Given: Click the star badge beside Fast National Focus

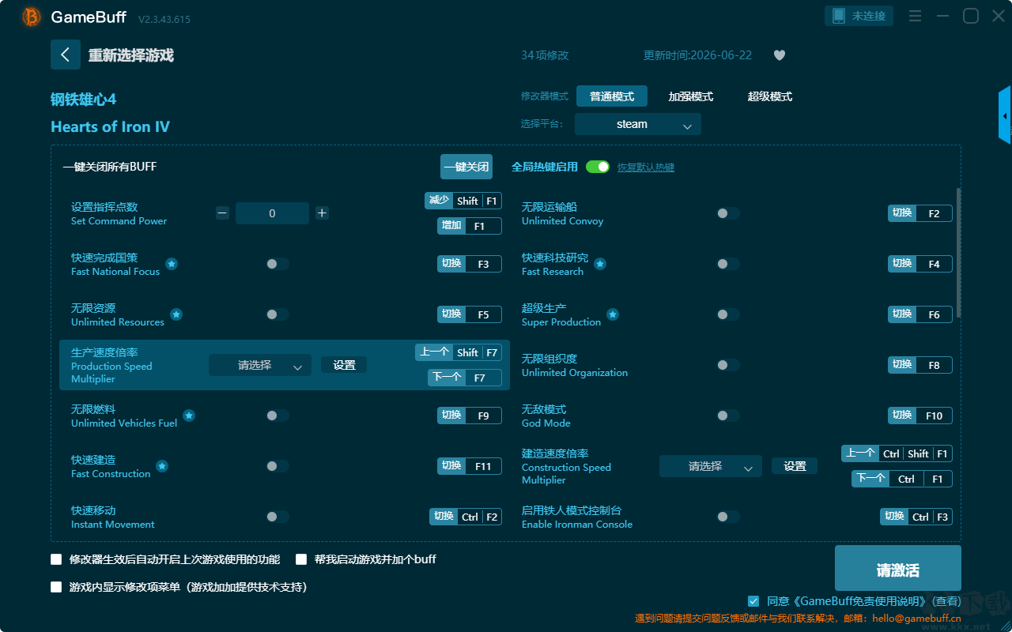Looking at the screenshot, I should pos(172,264).
